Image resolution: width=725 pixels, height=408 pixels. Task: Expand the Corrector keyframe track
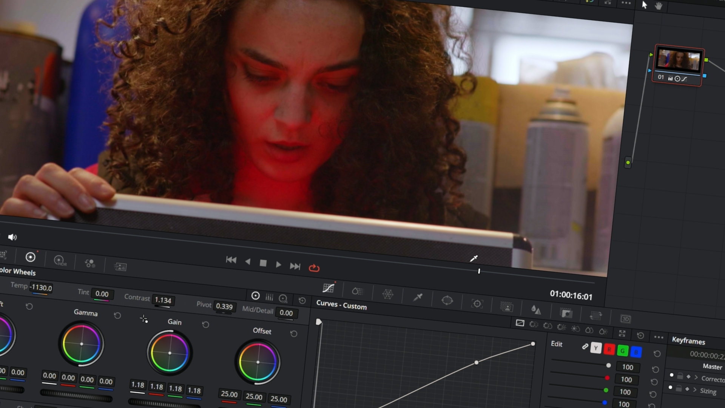pyautogui.click(x=696, y=377)
